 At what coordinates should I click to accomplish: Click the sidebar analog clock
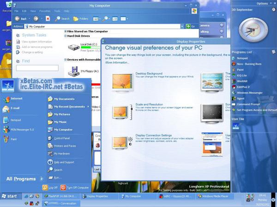[253, 30]
